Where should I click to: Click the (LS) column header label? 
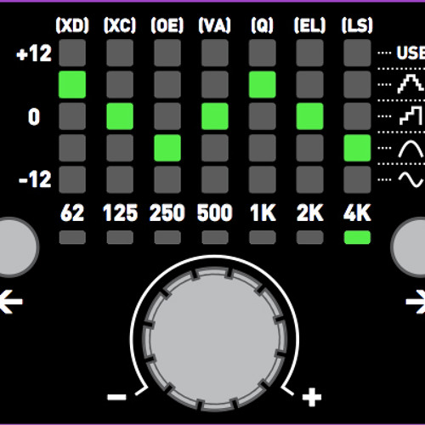357,25
